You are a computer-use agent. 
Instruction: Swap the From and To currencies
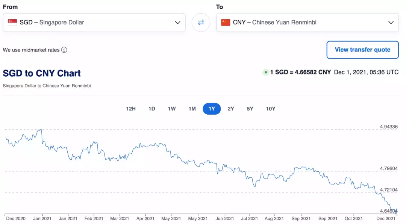pos(201,23)
